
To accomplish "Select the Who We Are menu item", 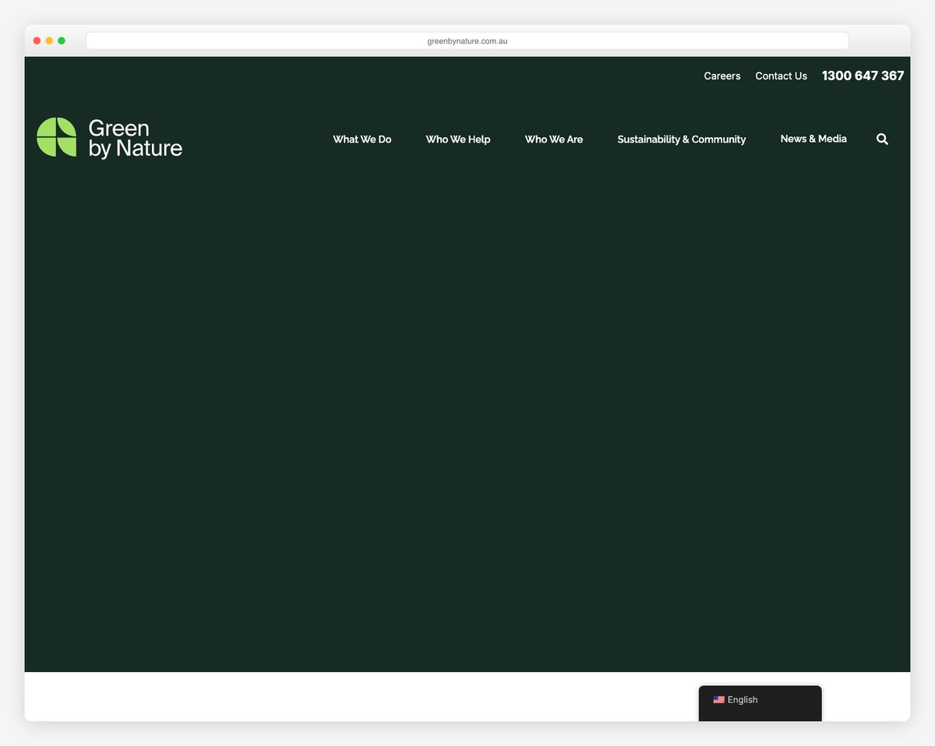I will click(553, 140).
